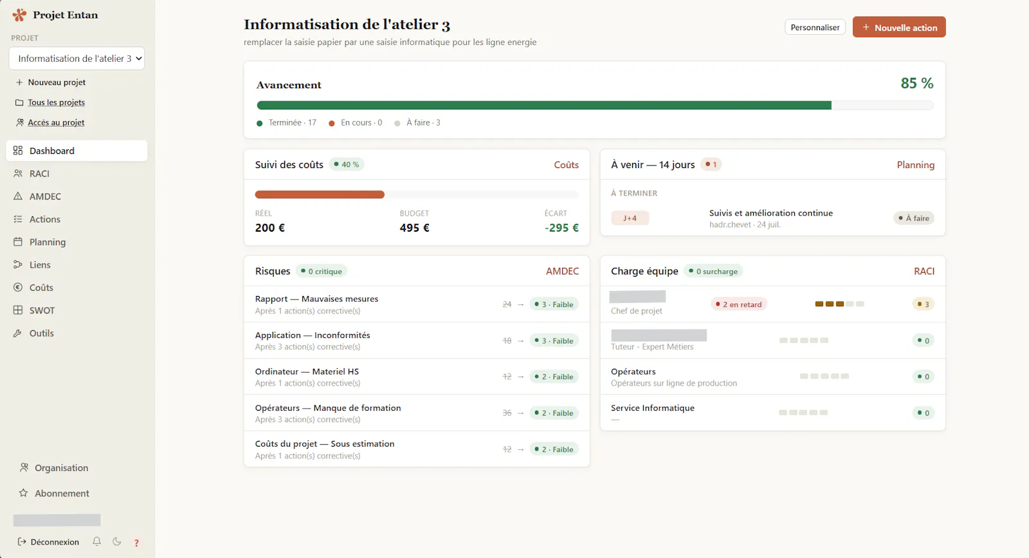Click the 0 critique badge
The height and width of the screenshot is (558, 1029).
[x=322, y=272]
